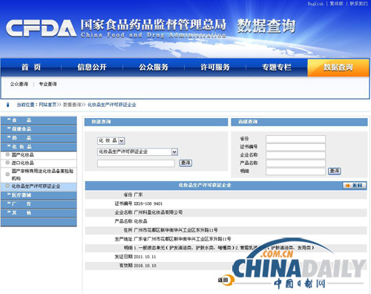
Task: Focus the 企业名称 input field
Action: pos(295,155)
